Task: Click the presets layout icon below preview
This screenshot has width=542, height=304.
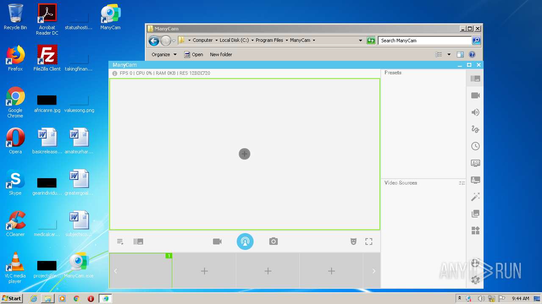Action: 138,242
